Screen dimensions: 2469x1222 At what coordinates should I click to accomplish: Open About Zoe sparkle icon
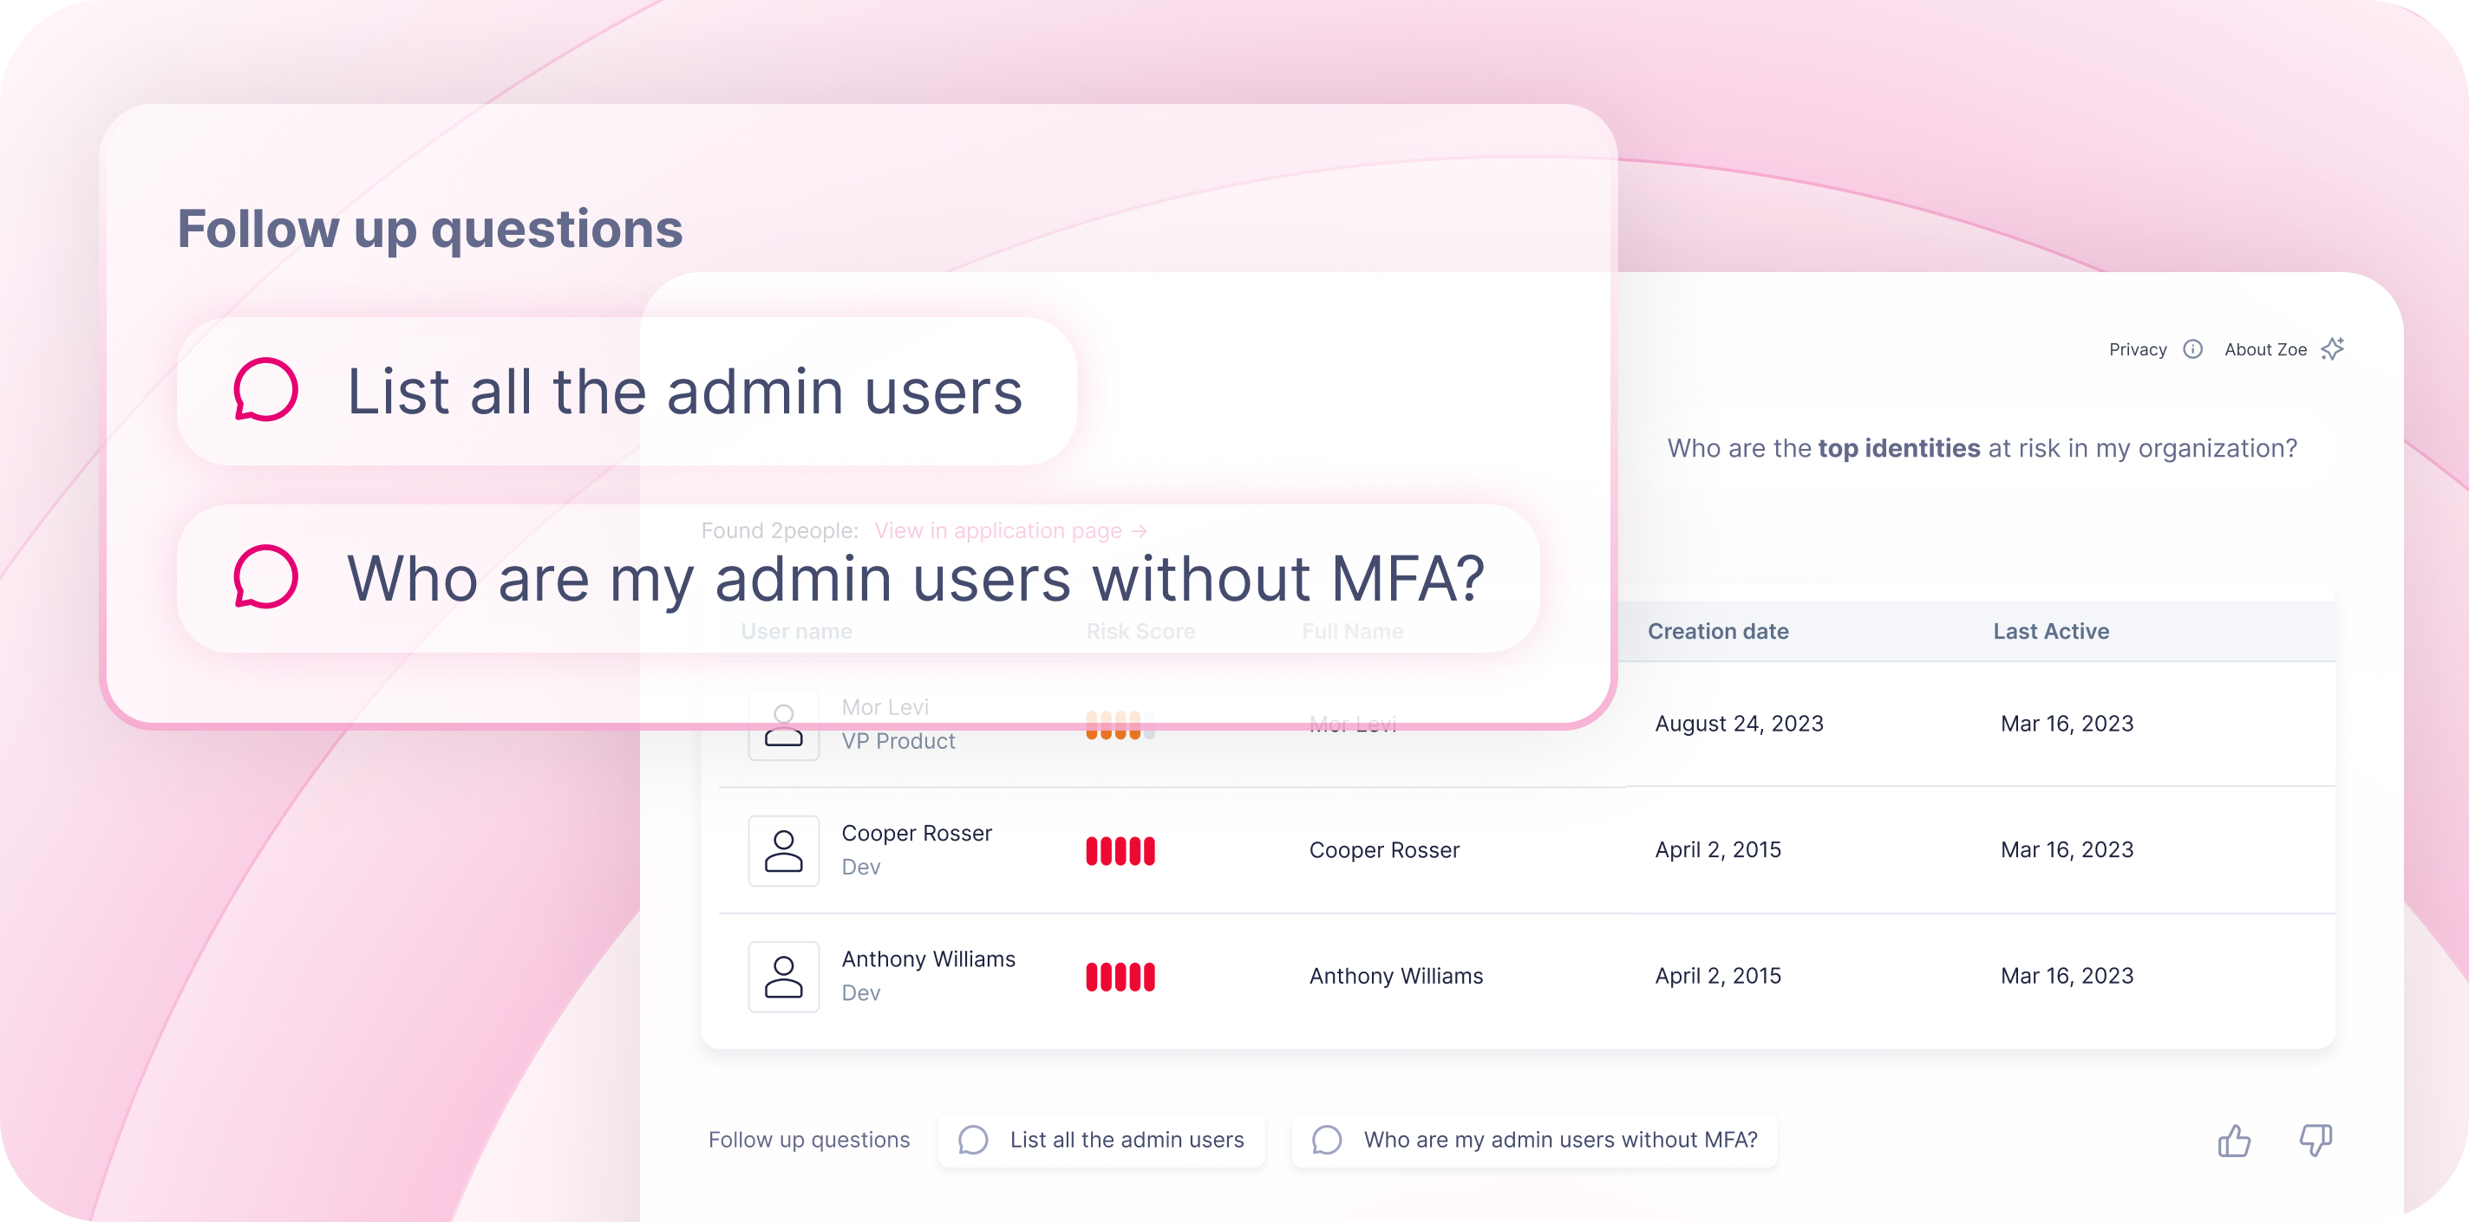pos(2333,348)
